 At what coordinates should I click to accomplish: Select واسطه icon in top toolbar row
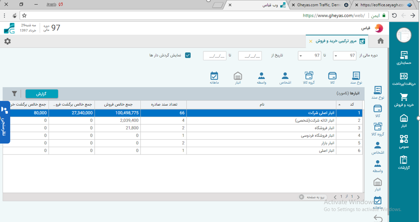pyautogui.click(x=261, y=78)
